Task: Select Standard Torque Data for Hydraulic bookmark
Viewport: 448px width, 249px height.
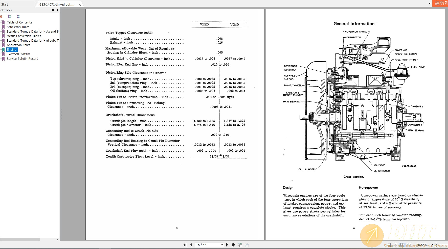Action: click(x=33, y=40)
